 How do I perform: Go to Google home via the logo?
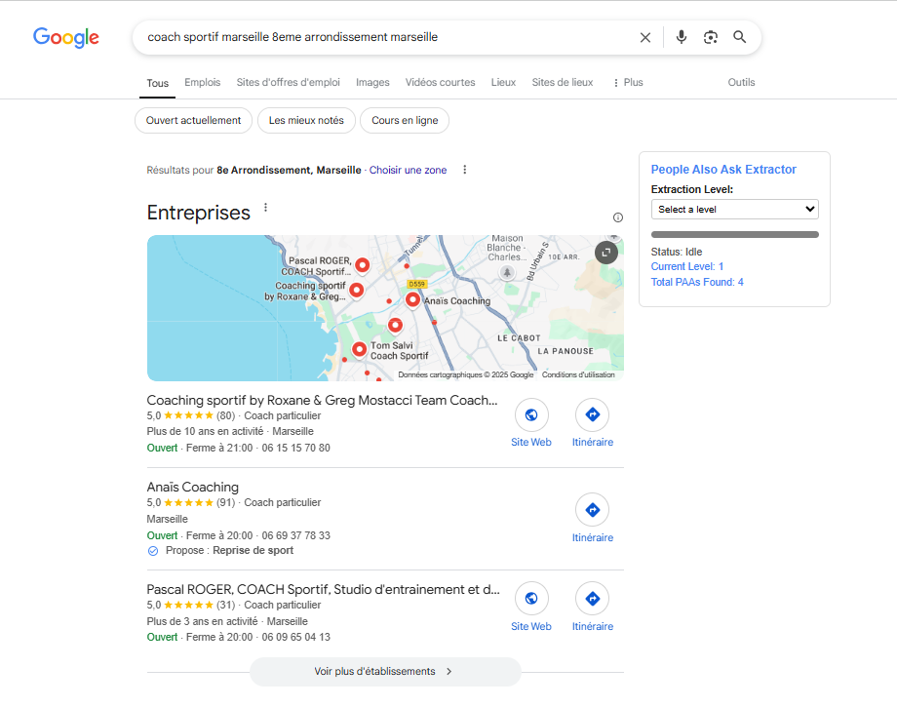coord(65,38)
